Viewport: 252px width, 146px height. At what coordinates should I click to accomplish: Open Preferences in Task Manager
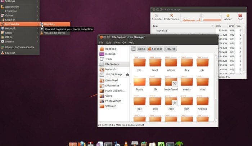click(171, 17)
